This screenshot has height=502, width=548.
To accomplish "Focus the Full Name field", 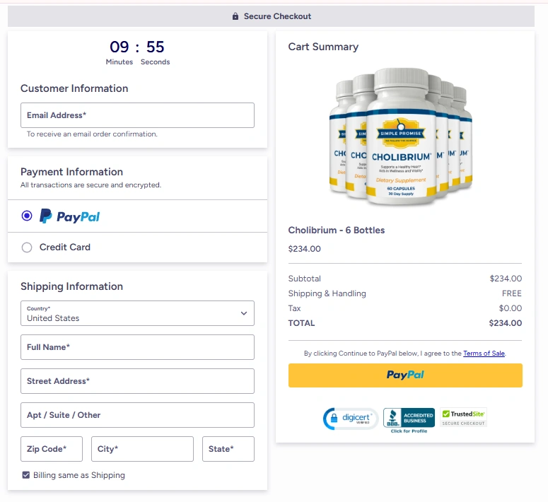I will pyautogui.click(x=137, y=347).
